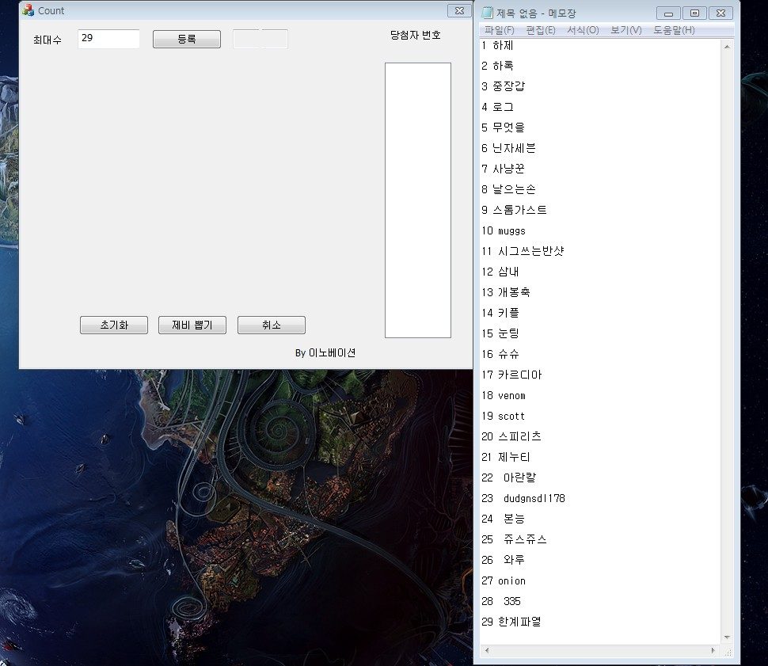This screenshot has height=666, width=768.
Task: Click the line '29 한계파열' in Notepad
Action: (511, 622)
